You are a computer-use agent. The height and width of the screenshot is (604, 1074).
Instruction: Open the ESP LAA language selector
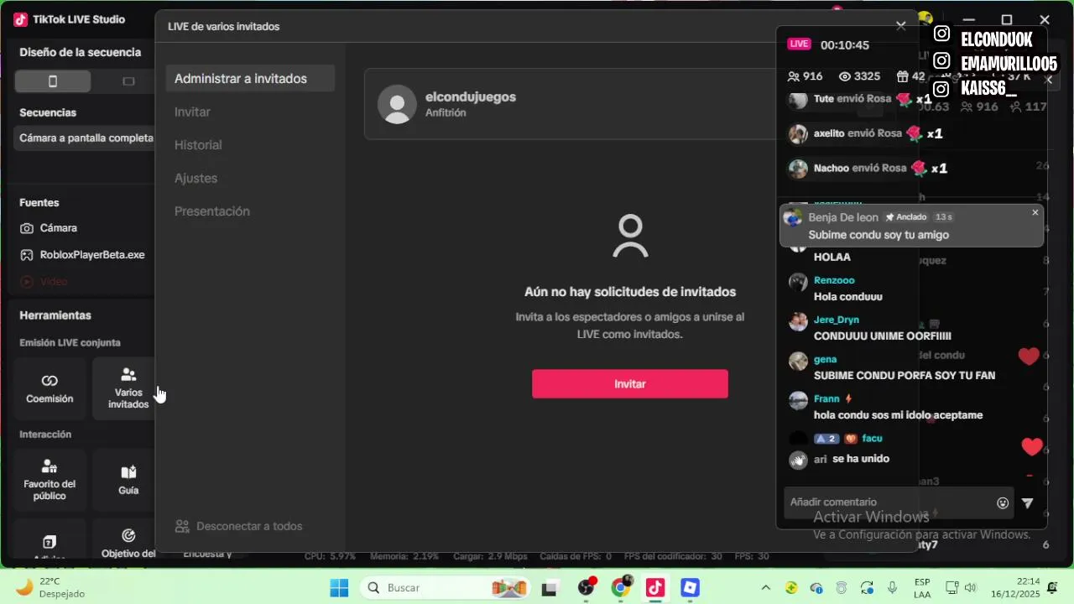click(922, 588)
